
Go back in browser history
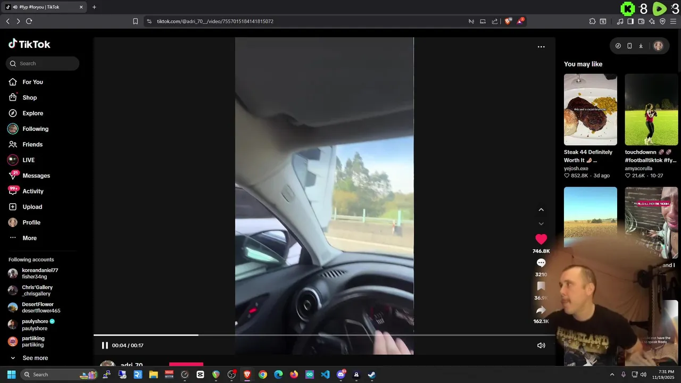pyautogui.click(x=7, y=21)
